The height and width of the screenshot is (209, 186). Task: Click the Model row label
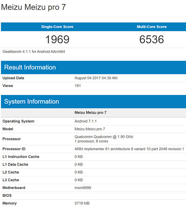pos(8,129)
